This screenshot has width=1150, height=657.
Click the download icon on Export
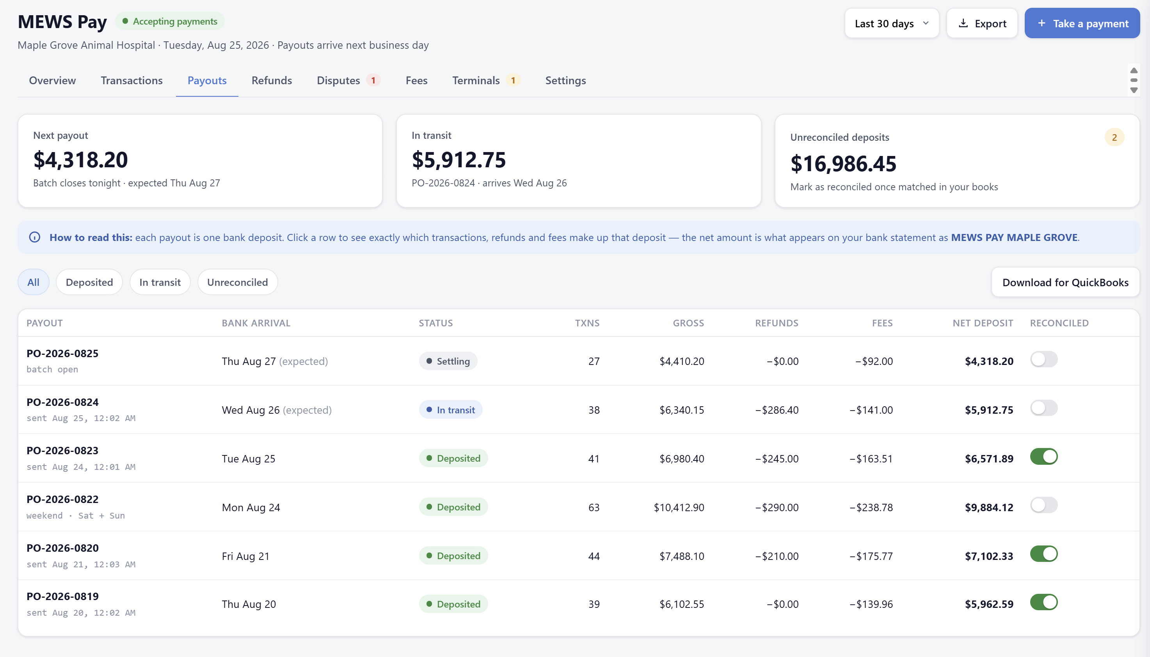963,23
